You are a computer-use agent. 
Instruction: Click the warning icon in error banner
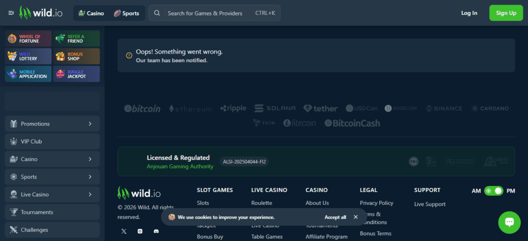click(x=129, y=56)
